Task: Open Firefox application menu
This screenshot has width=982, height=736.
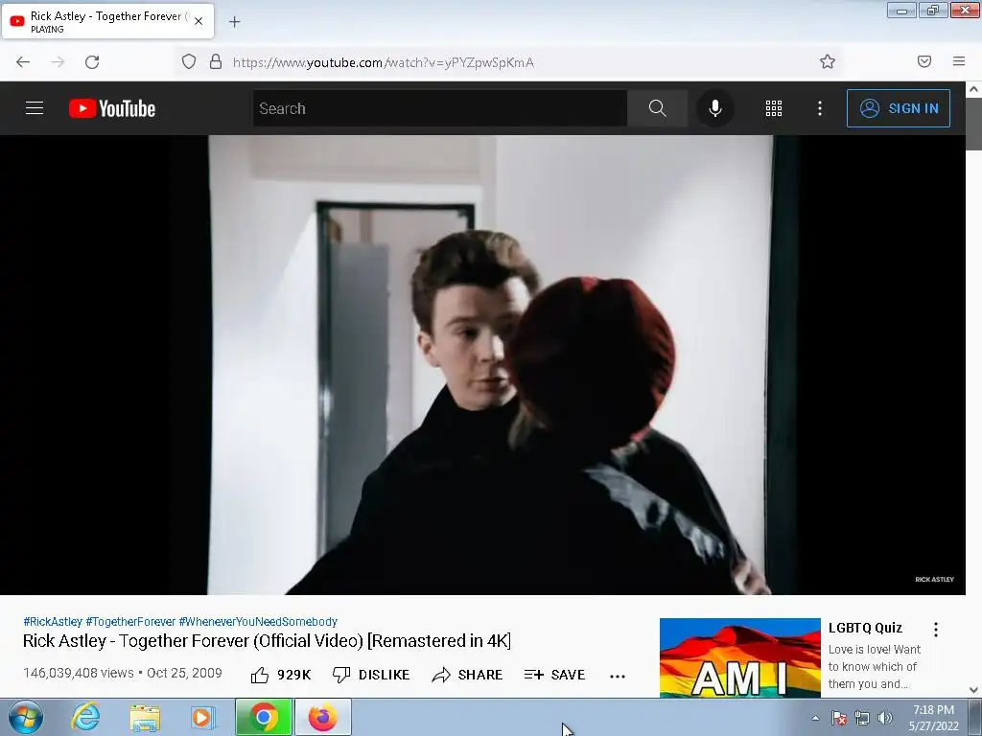Action: pyautogui.click(x=959, y=61)
